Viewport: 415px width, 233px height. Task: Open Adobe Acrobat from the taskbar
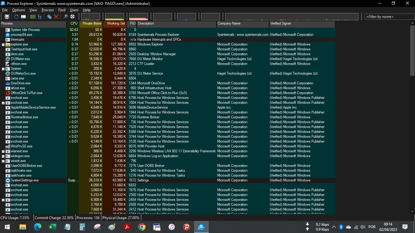127,227
